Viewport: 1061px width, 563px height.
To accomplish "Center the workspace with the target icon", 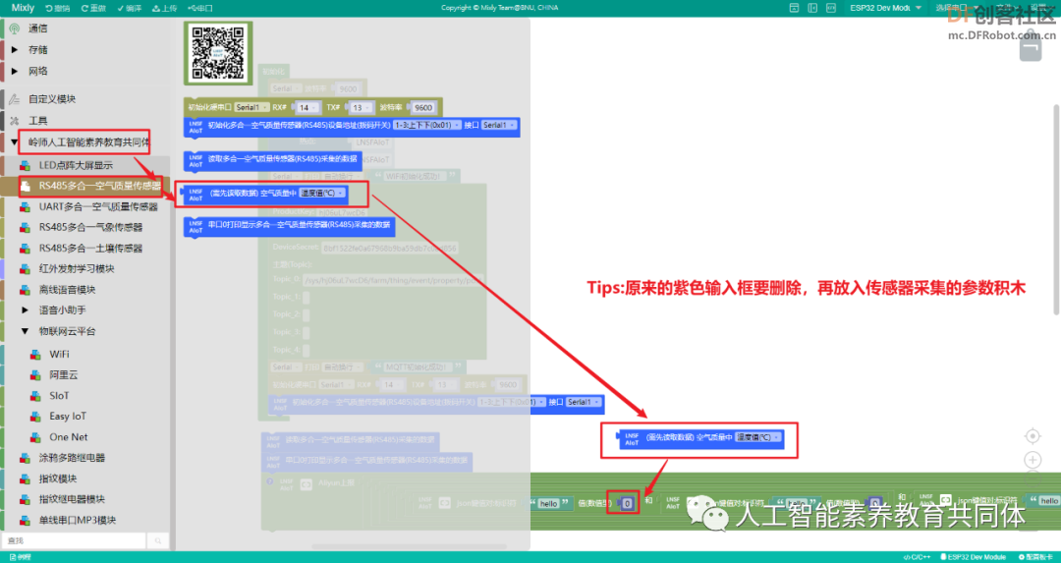I will (1032, 436).
